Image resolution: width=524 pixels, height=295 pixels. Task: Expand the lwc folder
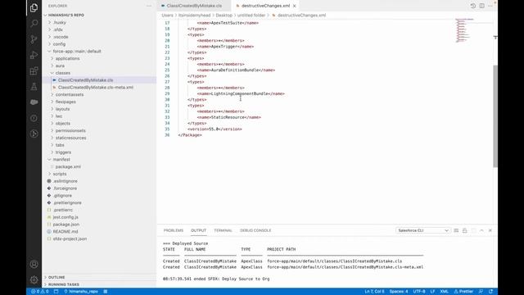pos(59,116)
